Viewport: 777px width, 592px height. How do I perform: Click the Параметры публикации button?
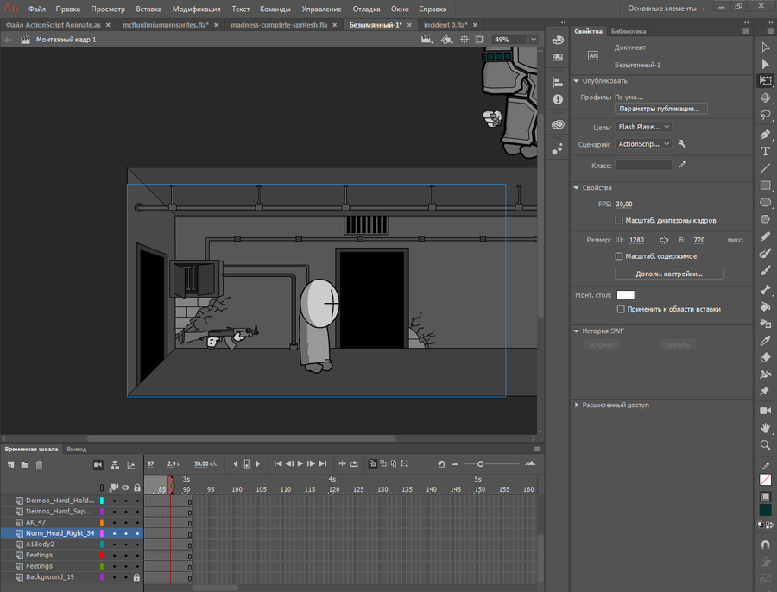coord(661,109)
